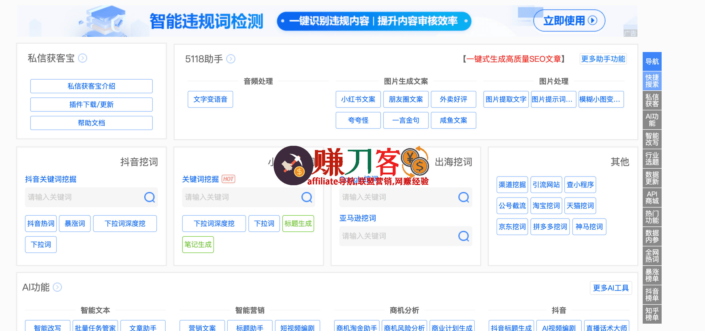This screenshot has width=705, height=331.
Task: Expand 更多AI工具 list
Action: tap(611, 288)
